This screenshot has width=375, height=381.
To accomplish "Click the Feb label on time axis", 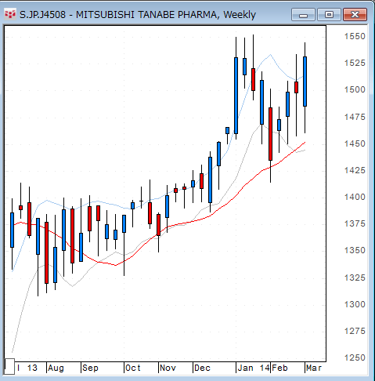I will (279, 368).
